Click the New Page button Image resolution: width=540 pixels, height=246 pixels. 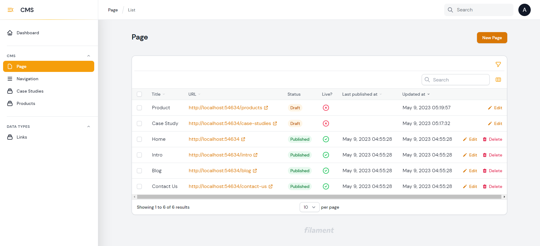point(492,38)
